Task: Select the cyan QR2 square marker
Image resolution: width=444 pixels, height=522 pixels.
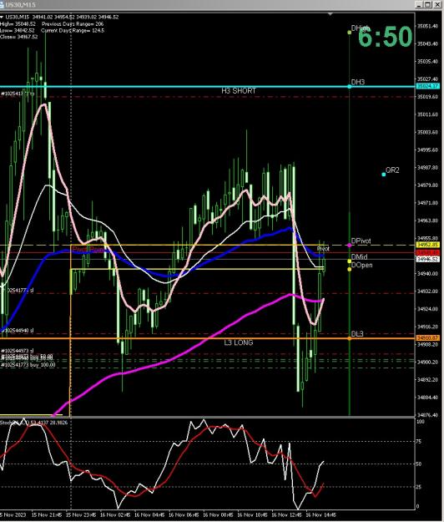Action: tap(383, 174)
